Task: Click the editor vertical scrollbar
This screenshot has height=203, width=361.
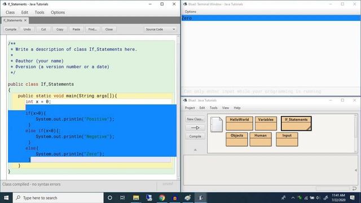Action: click(x=178, y=107)
